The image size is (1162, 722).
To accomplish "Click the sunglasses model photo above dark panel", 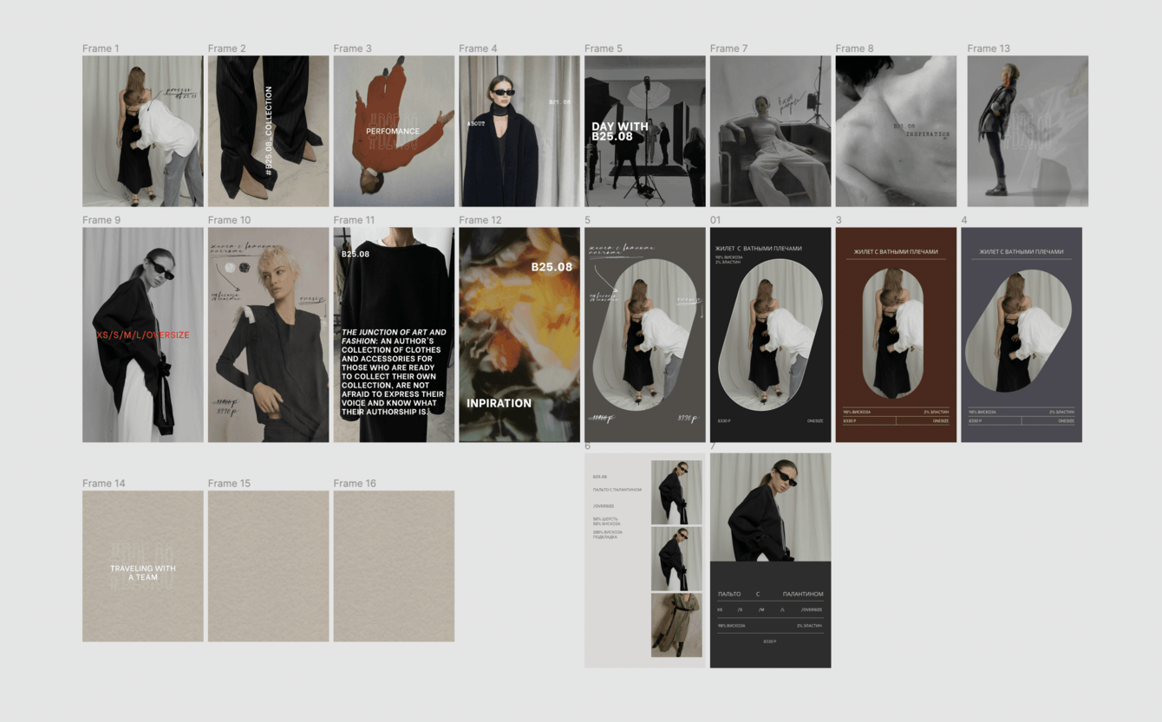I will pos(770,507).
